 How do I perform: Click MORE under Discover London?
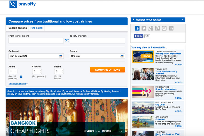(x=178, y=111)
